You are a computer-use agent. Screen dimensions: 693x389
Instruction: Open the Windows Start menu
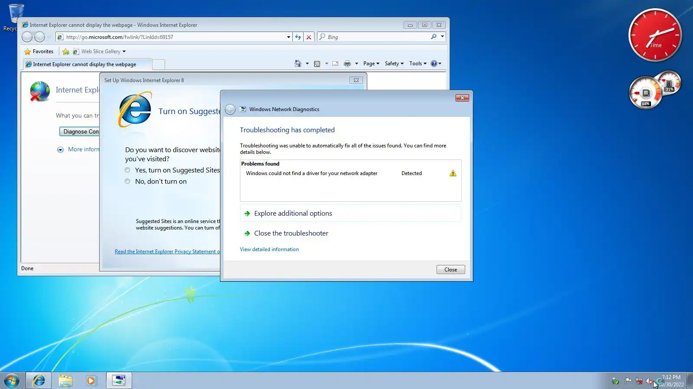point(12,381)
